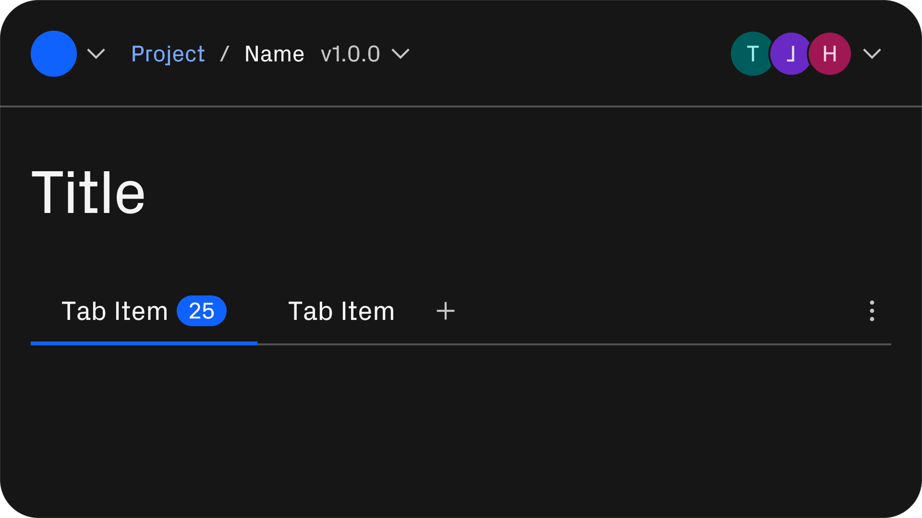Click the blue 25 count badge
This screenshot has height=518, width=922.
[202, 311]
